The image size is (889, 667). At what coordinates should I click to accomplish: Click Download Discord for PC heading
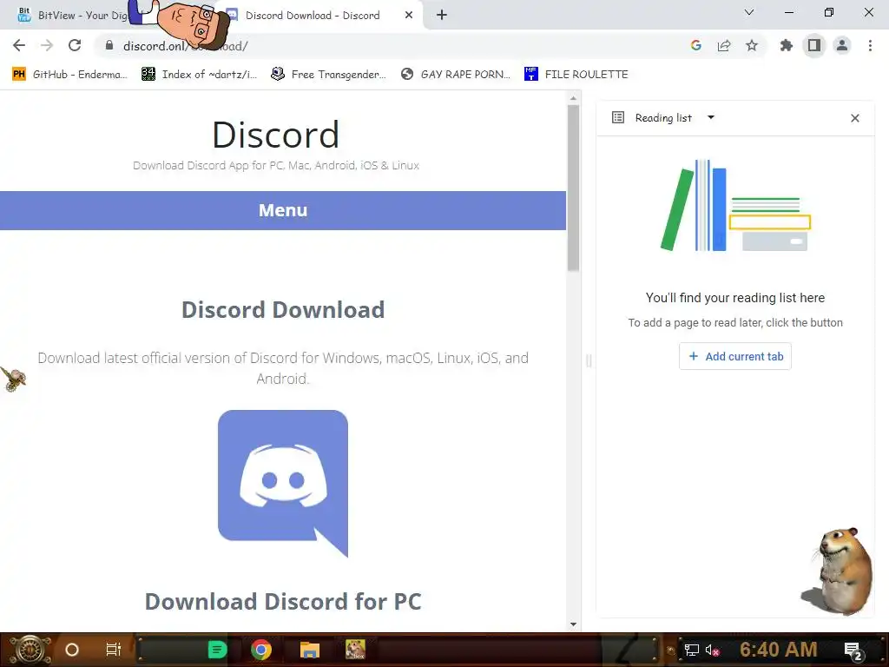(283, 602)
